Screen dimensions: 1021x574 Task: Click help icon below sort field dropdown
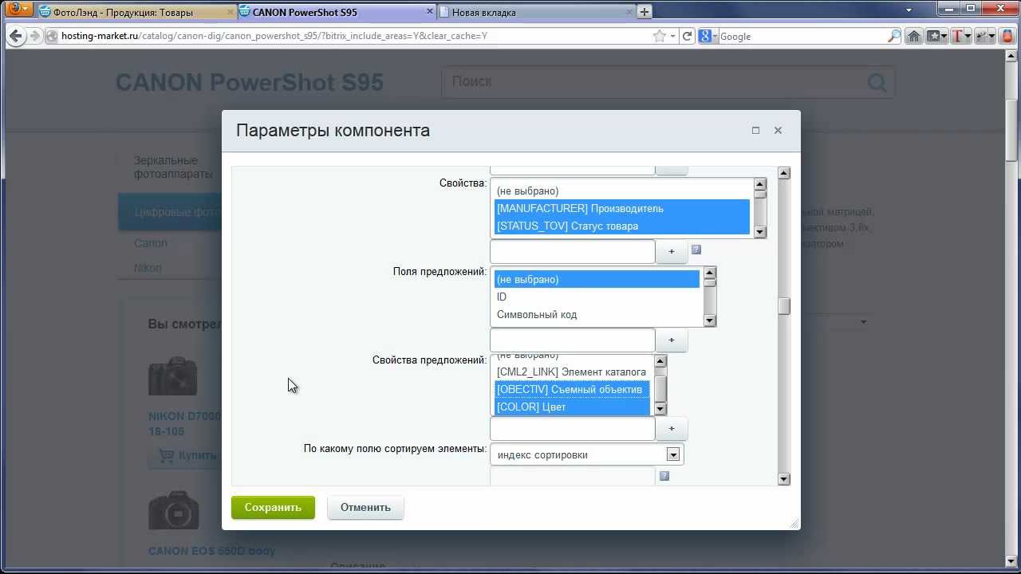point(664,476)
